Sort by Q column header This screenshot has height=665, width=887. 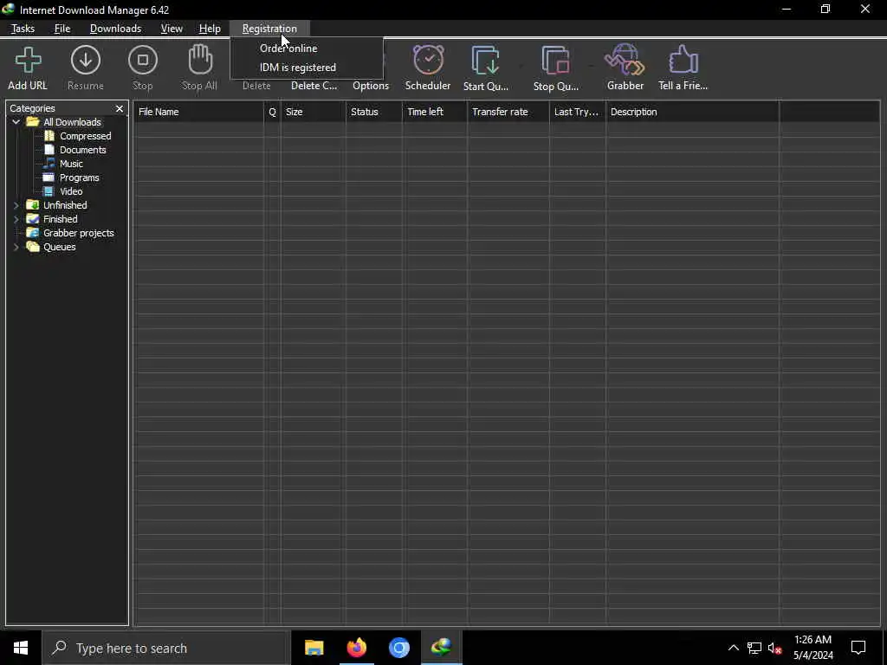pos(272,112)
